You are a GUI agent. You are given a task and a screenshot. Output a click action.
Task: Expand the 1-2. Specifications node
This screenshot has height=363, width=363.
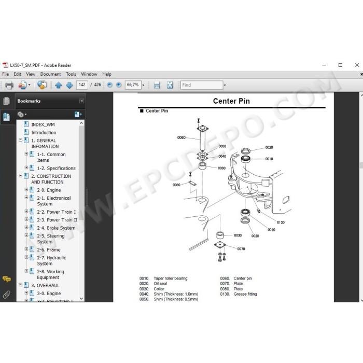pyautogui.click(x=26, y=167)
